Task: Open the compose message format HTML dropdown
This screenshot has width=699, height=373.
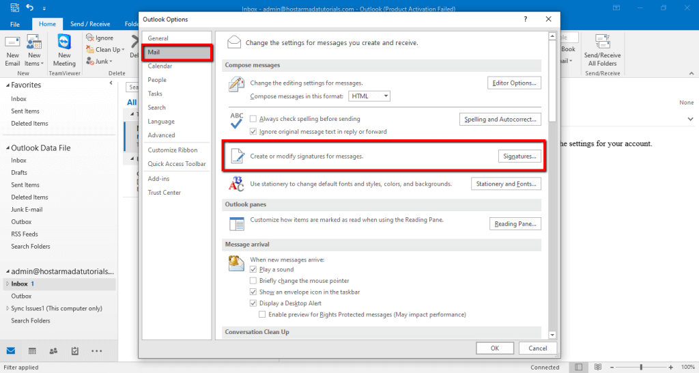Action: tap(369, 96)
